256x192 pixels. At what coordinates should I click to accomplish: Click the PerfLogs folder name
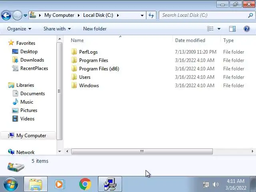tap(88, 52)
